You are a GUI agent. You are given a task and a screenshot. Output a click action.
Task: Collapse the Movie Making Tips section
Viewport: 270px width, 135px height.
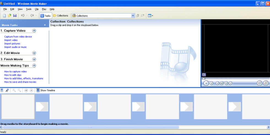34,66
